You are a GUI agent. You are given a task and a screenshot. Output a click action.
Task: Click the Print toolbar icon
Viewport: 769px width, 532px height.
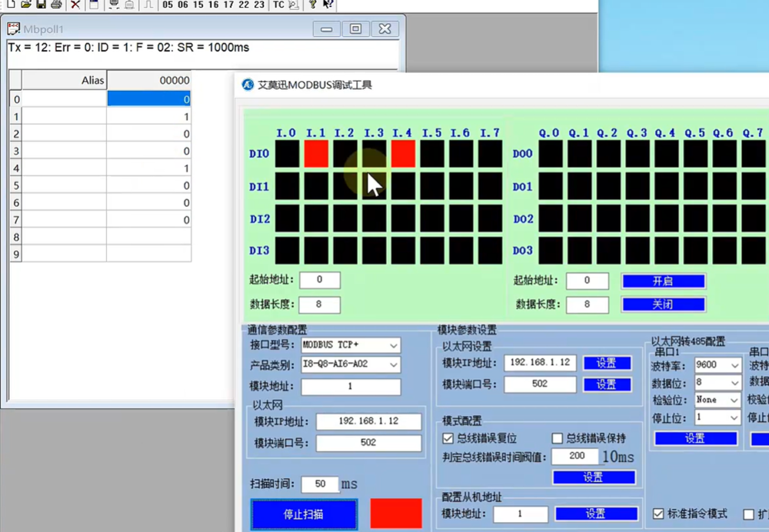56,5
